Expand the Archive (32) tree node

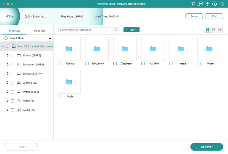(x=8, y=83)
